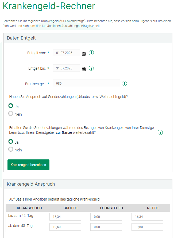Select Nein for Sonderzahlungen zur Gänze weiterbezahlt
The height and width of the screenshot is (239, 174).
pos(11,150)
